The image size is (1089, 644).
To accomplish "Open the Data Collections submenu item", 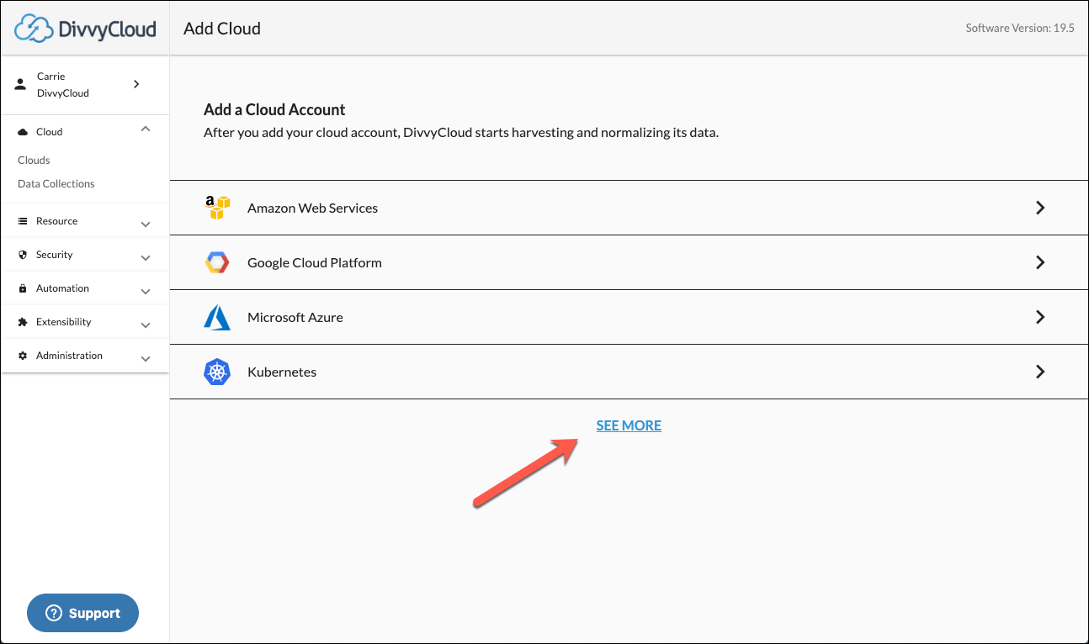I will (x=56, y=183).
